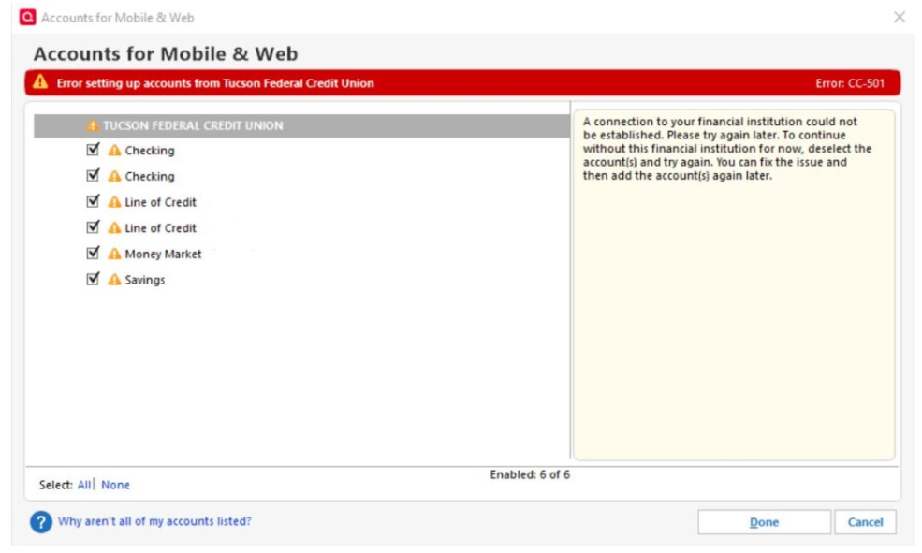Click the Money Market account label
This screenshot has height=553, width=922.
tap(163, 254)
